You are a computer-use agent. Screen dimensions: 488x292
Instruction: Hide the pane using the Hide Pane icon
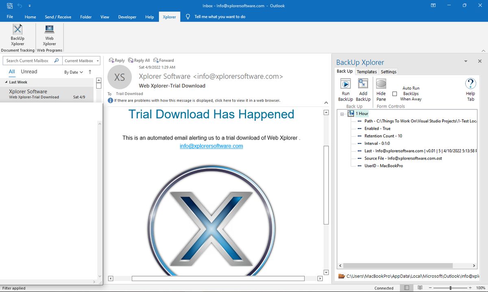tap(381, 86)
